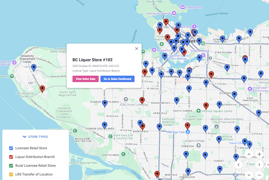The height and width of the screenshot is (180, 269).
Task: Select the red store pin near UBC
Action: coord(42,89)
